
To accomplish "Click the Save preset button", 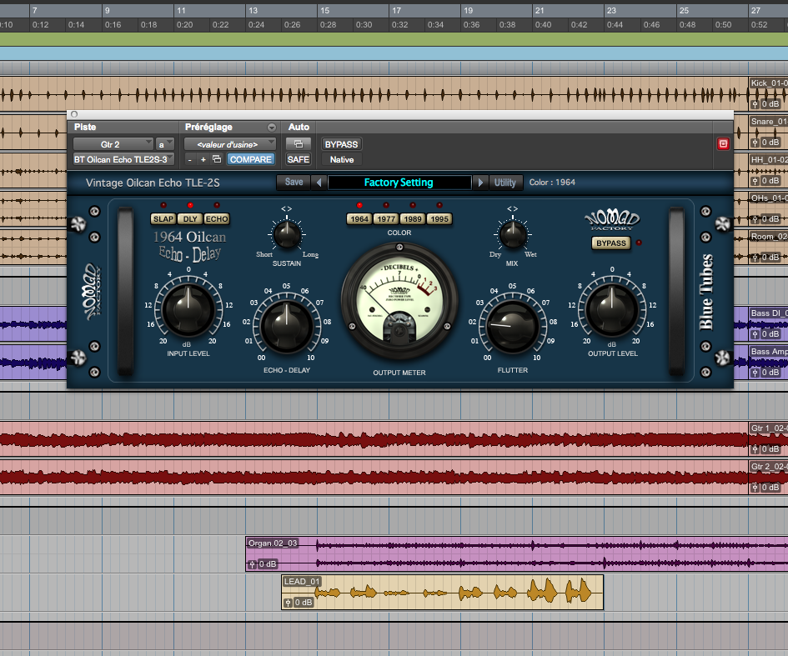I will (x=294, y=183).
